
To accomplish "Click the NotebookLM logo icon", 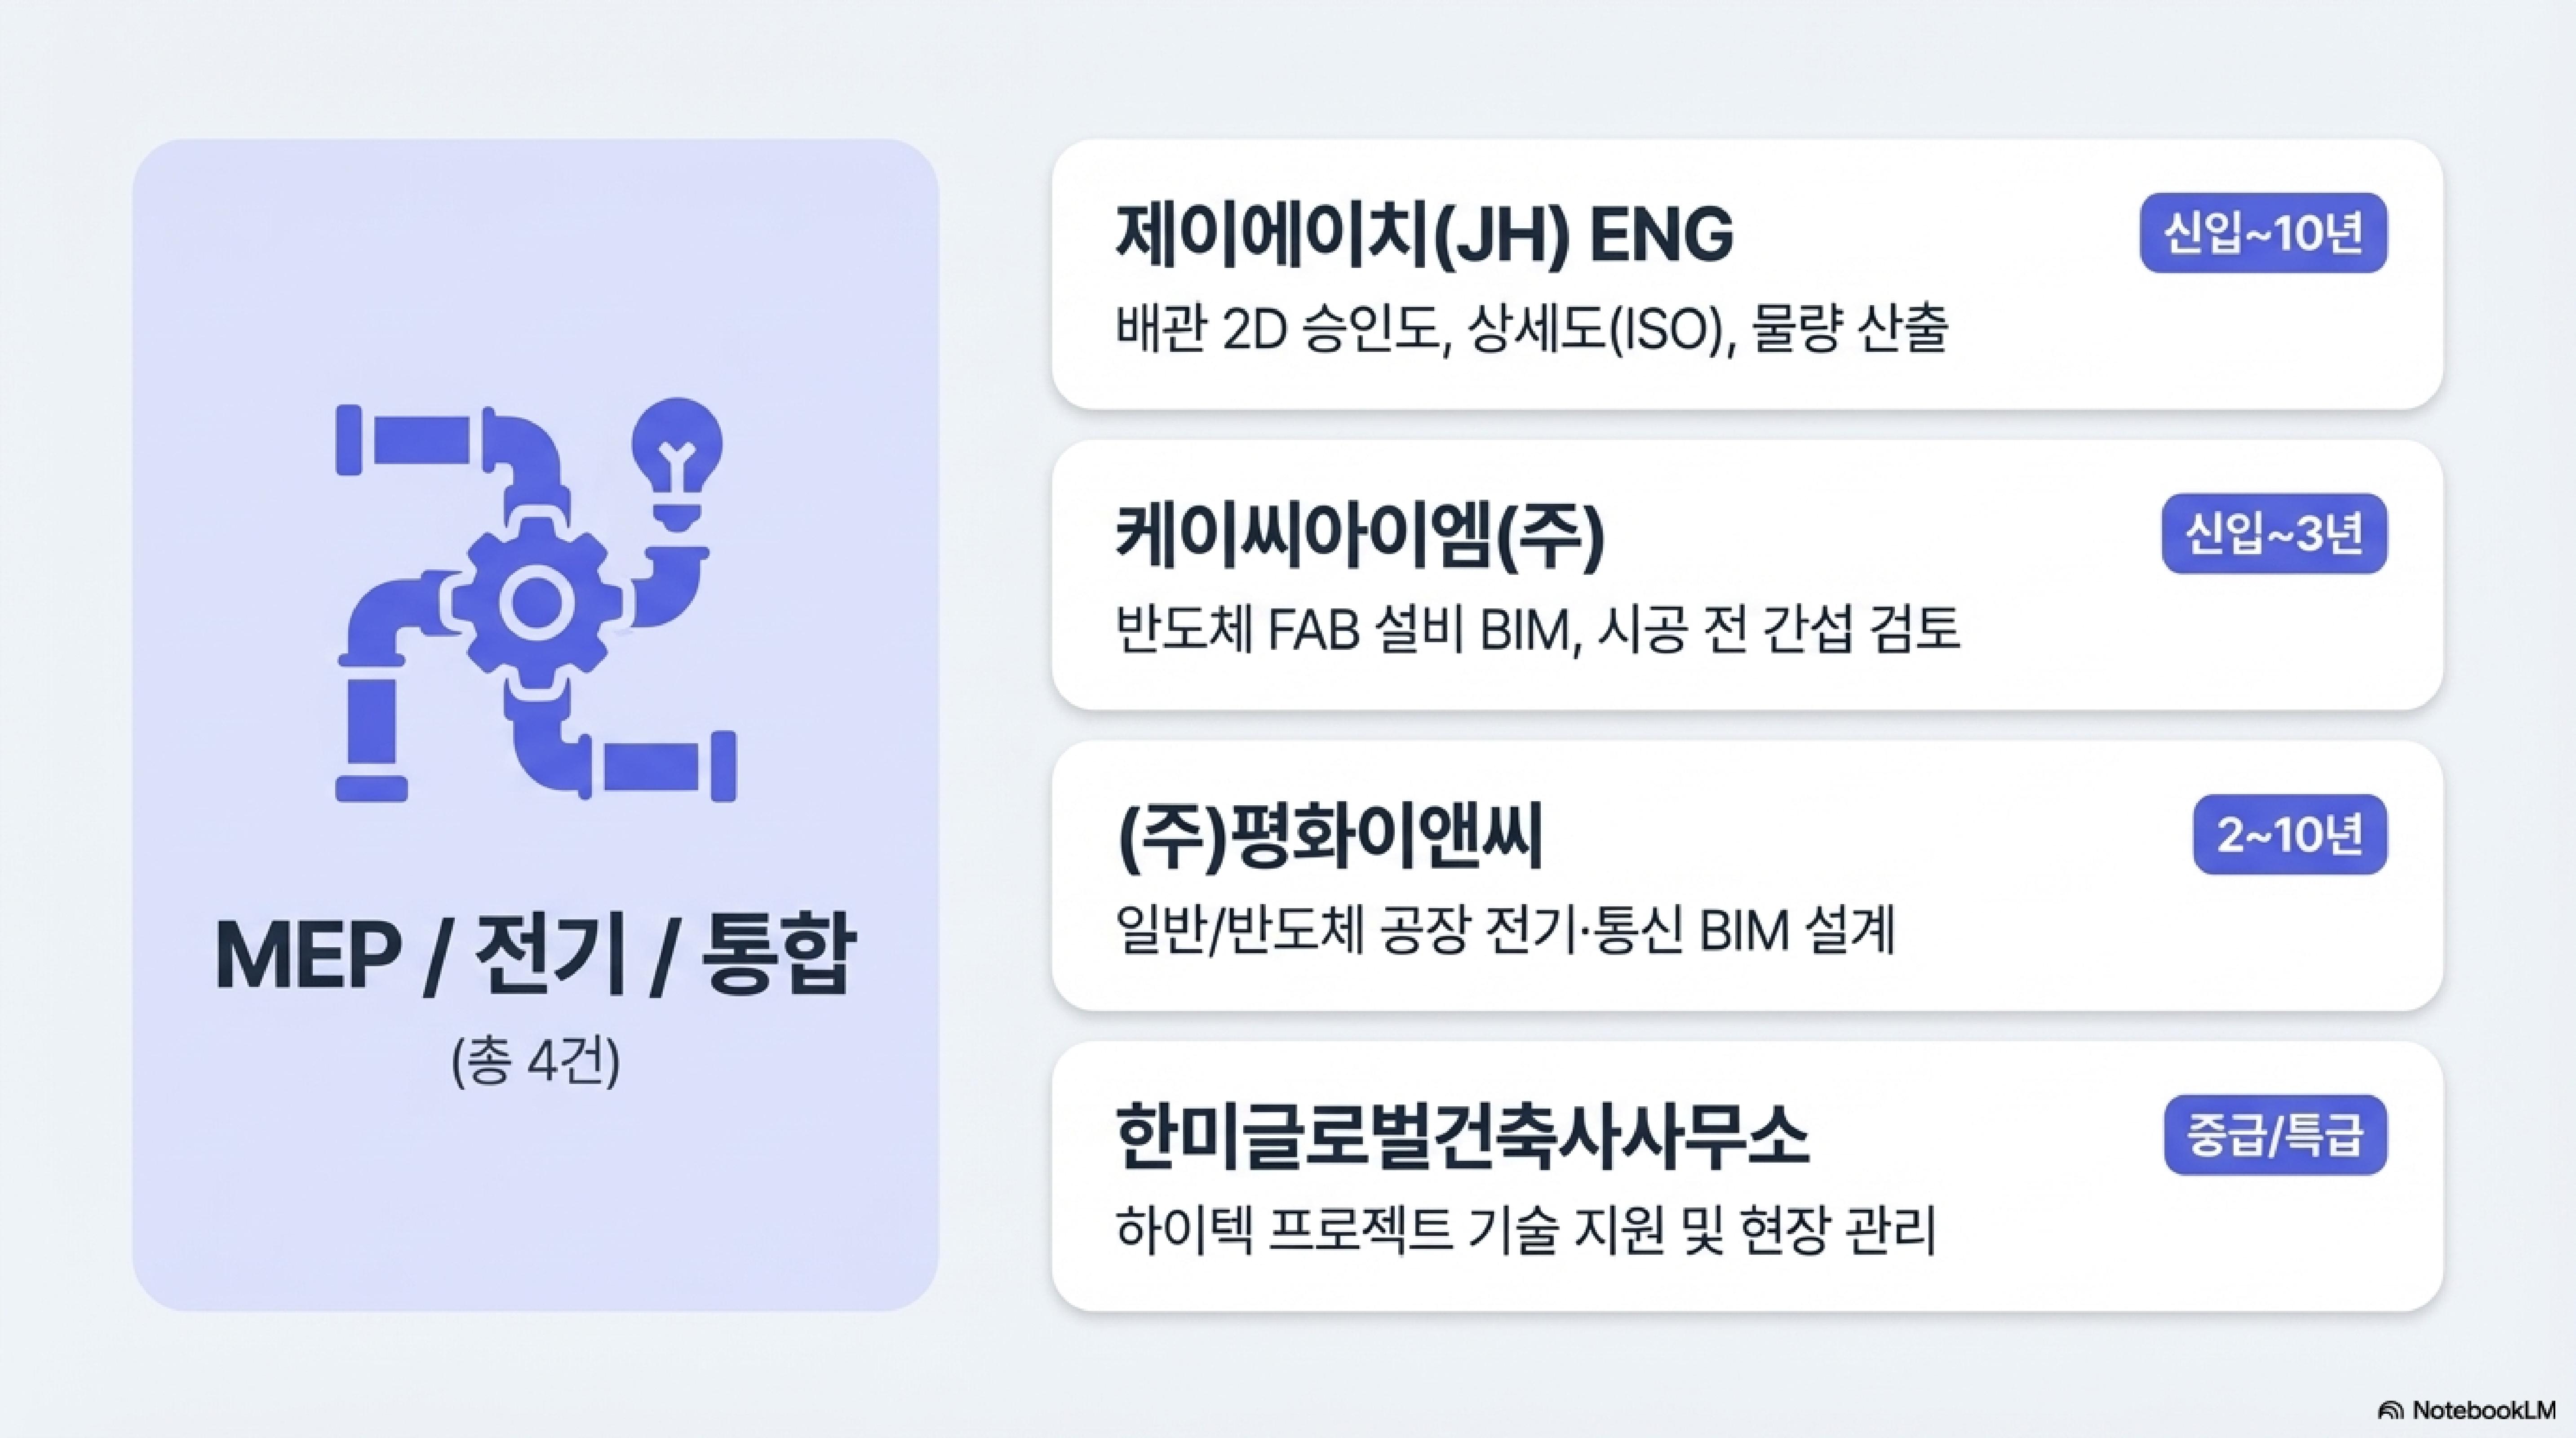I will 2390,1410.
